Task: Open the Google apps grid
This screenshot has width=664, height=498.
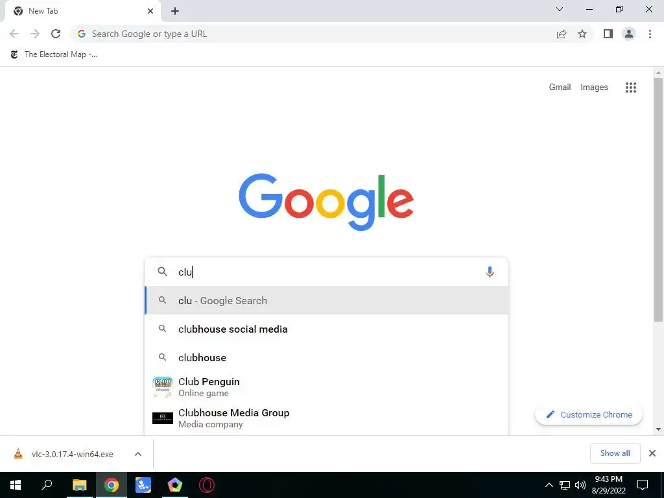Action: pos(631,88)
